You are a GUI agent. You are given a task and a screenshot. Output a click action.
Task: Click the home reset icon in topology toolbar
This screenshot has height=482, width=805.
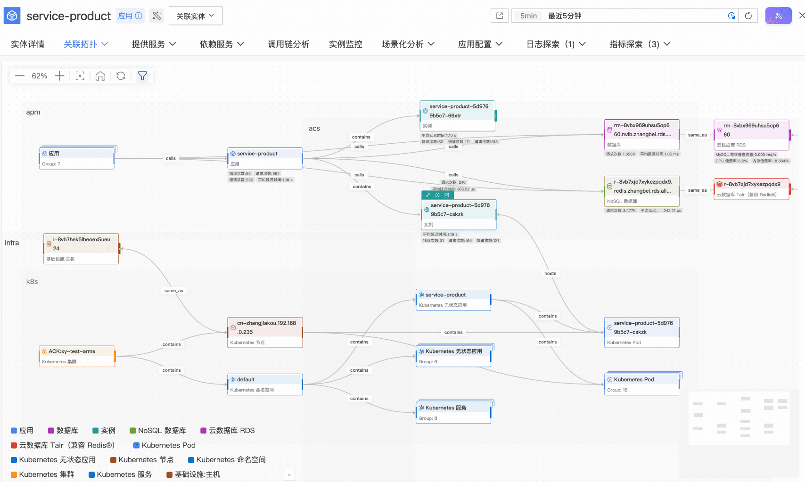[x=100, y=76]
